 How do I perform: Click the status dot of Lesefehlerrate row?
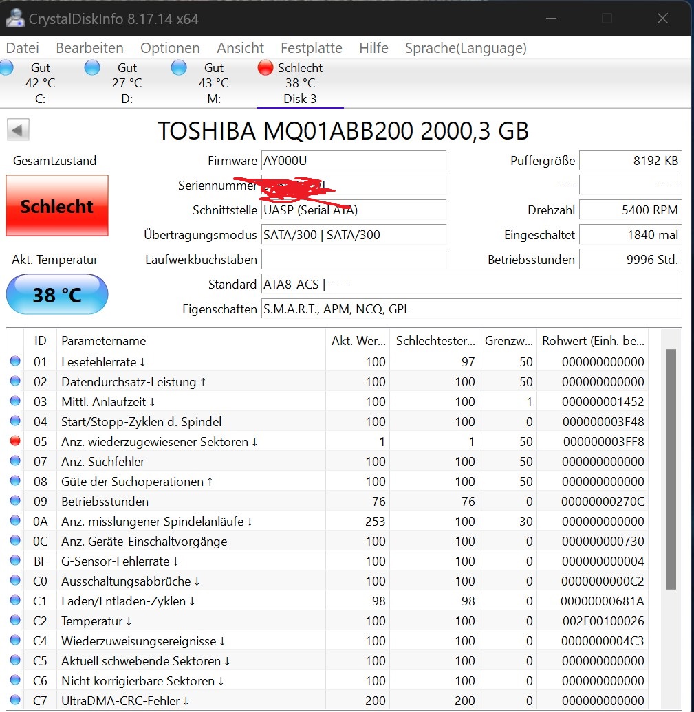pos(15,361)
